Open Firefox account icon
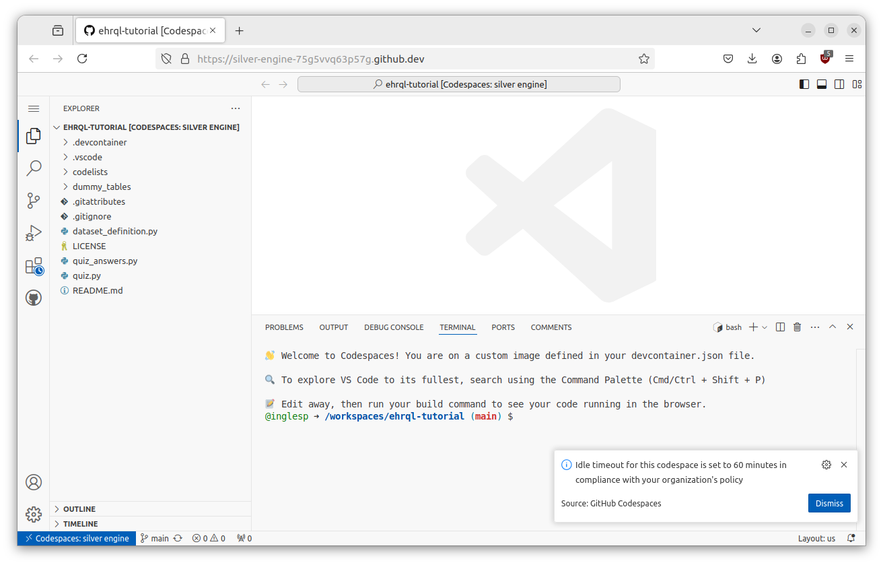The image size is (883, 565). point(777,59)
